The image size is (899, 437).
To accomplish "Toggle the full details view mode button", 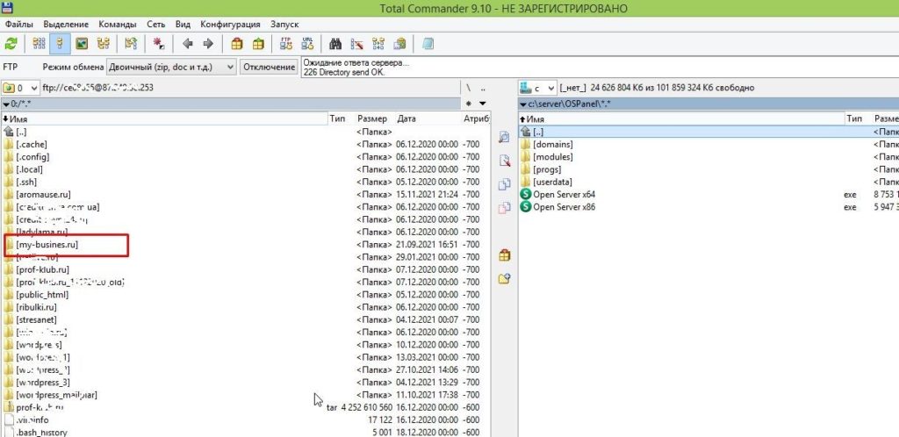I will 61,43.
